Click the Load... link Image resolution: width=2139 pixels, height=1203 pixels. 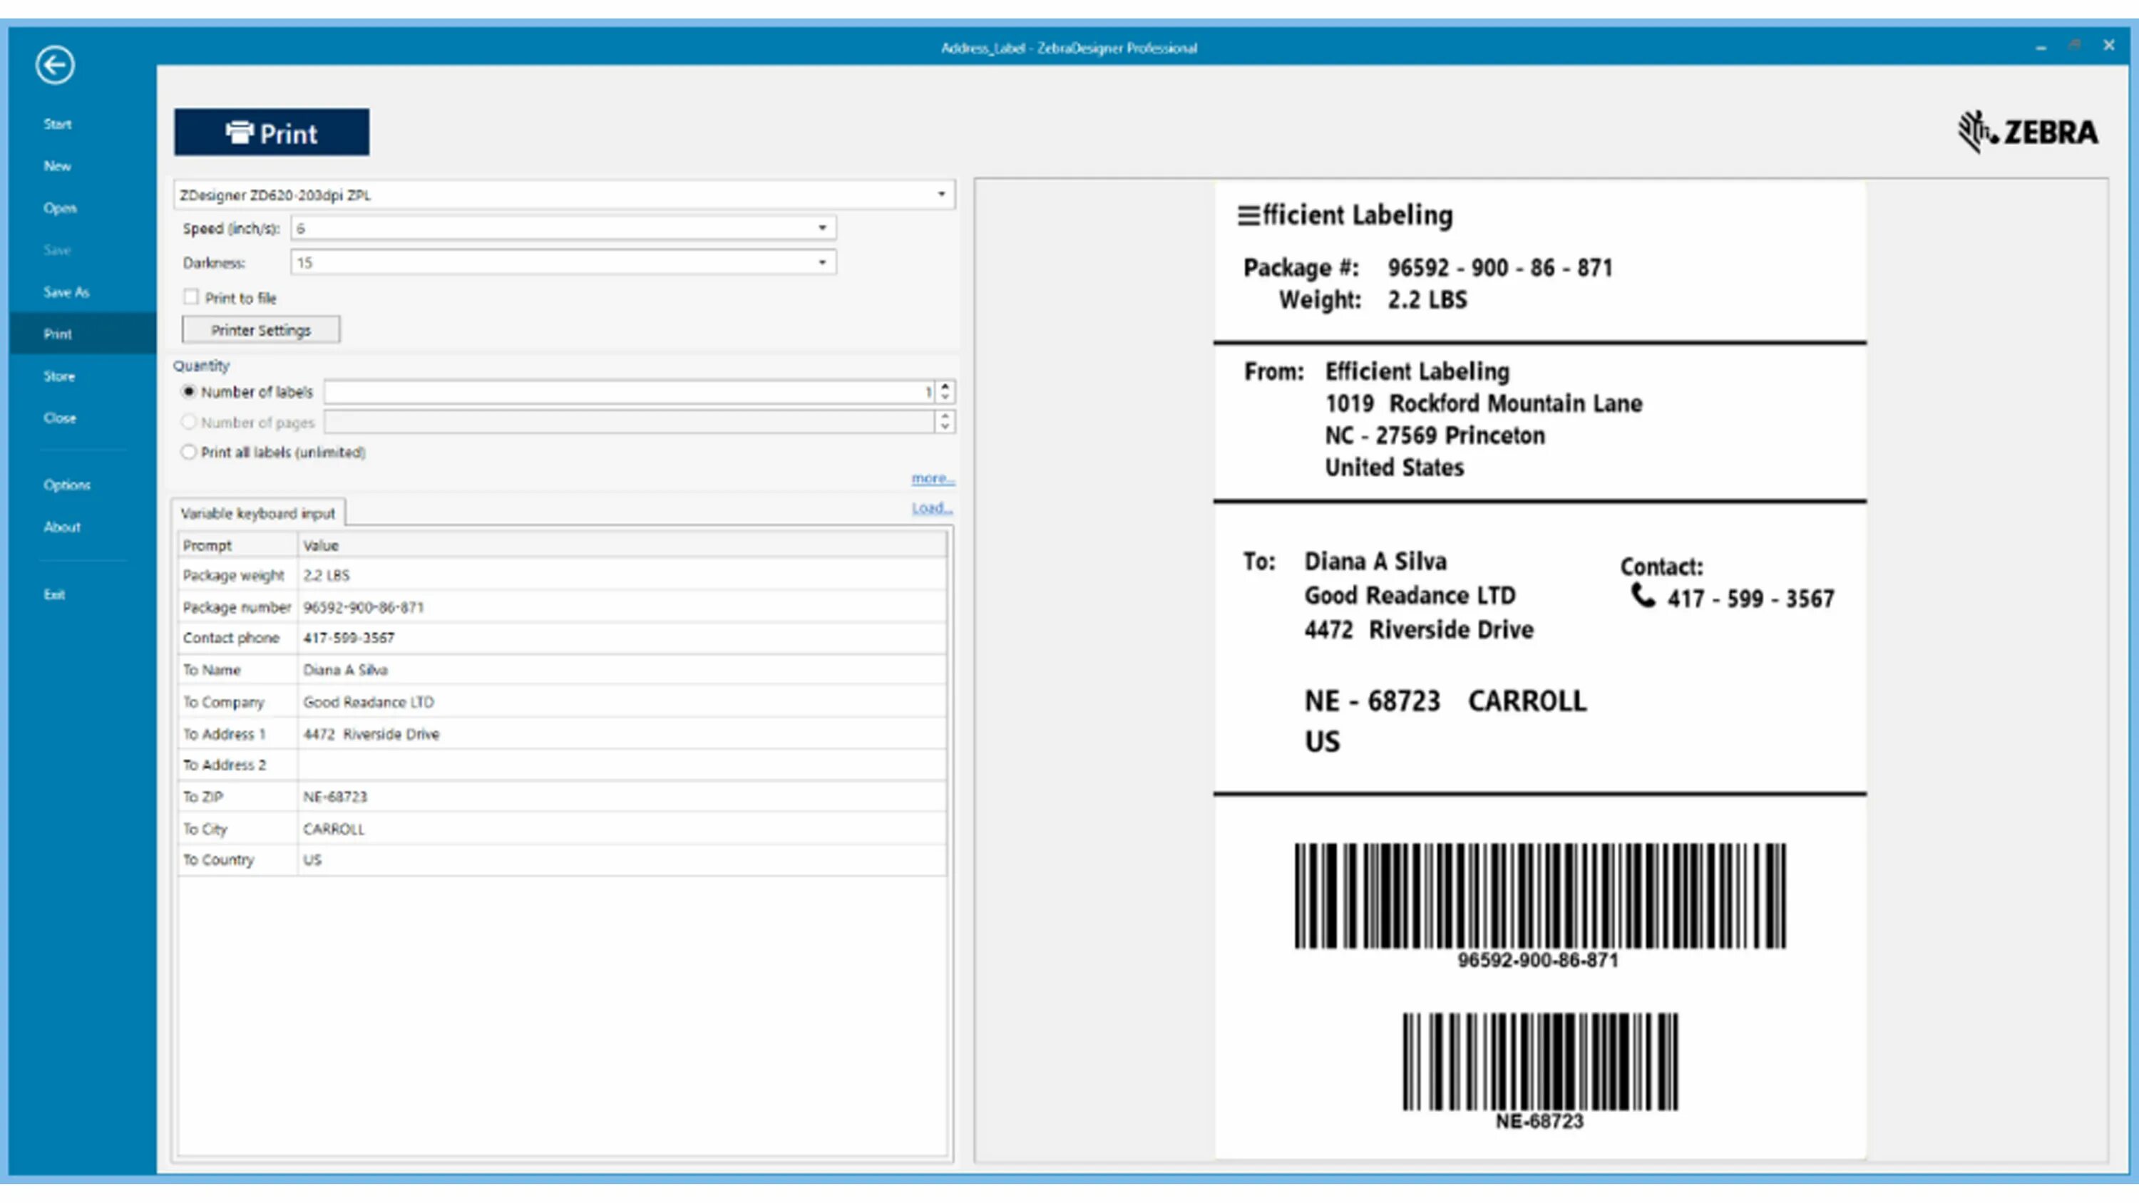932,508
